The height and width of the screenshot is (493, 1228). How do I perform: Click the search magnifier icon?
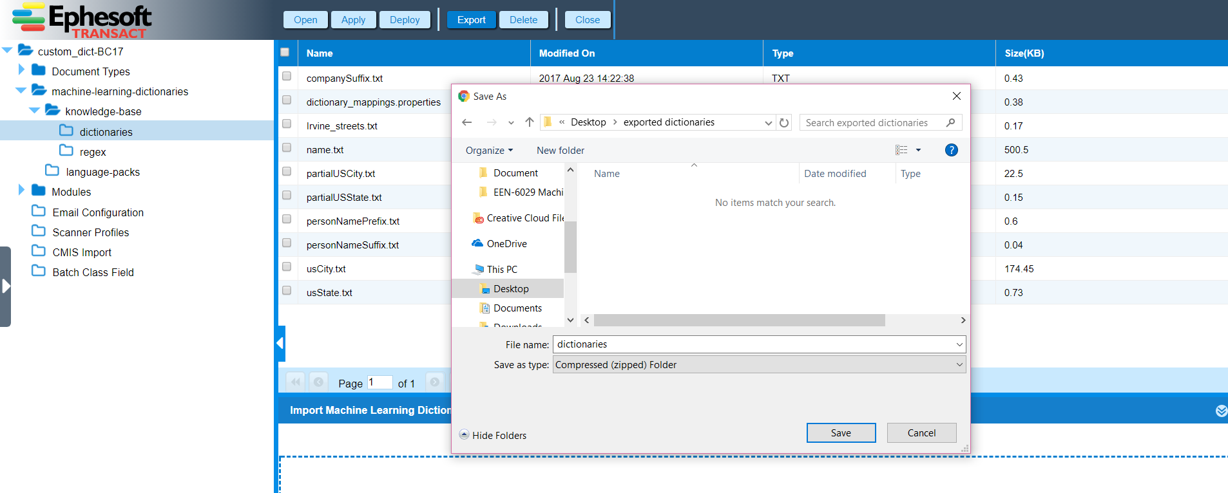click(x=950, y=122)
